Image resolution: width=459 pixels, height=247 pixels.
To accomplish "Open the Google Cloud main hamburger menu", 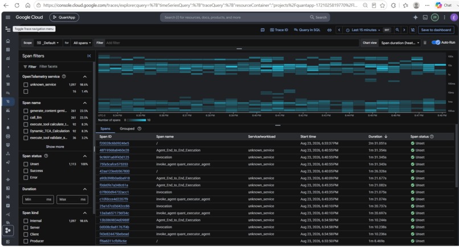I will (x=8, y=17).
